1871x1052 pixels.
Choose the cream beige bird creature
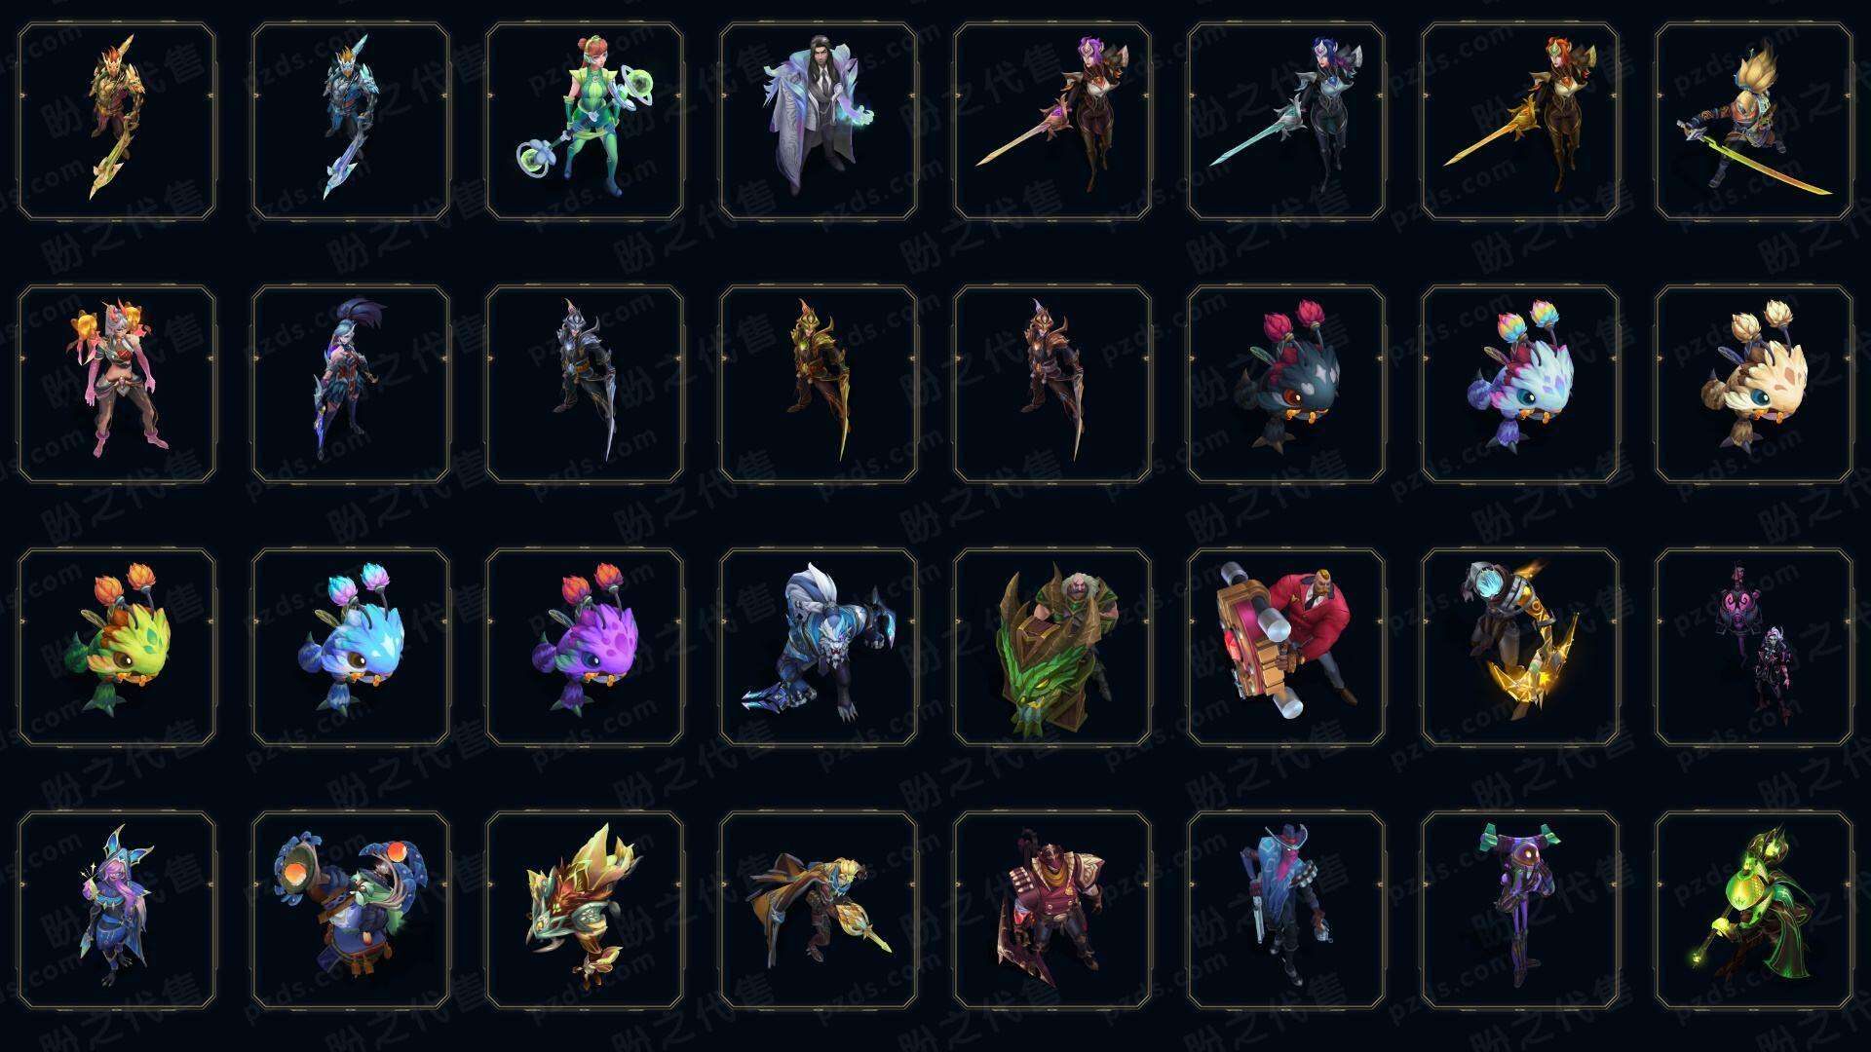[1754, 384]
